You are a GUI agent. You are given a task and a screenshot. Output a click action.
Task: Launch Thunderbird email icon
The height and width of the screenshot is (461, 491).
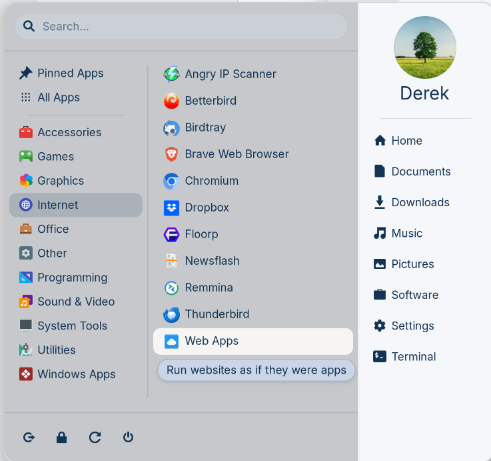[x=172, y=314]
